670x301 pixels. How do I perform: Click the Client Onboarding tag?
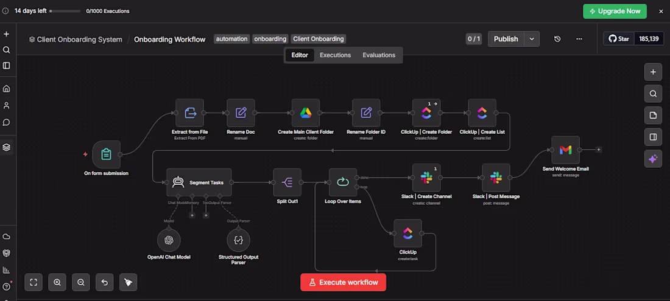pyautogui.click(x=319, y=39)
